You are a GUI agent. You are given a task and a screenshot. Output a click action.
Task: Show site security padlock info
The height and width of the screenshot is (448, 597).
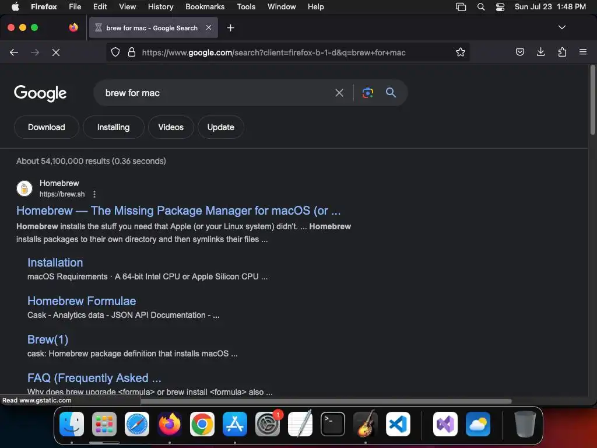pos(132,52)
